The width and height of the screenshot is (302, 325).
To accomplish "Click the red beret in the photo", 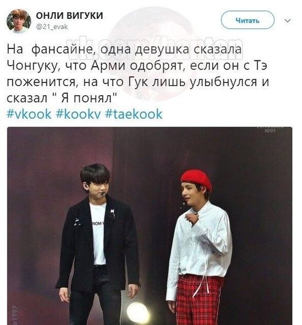I will pos(196,179).
